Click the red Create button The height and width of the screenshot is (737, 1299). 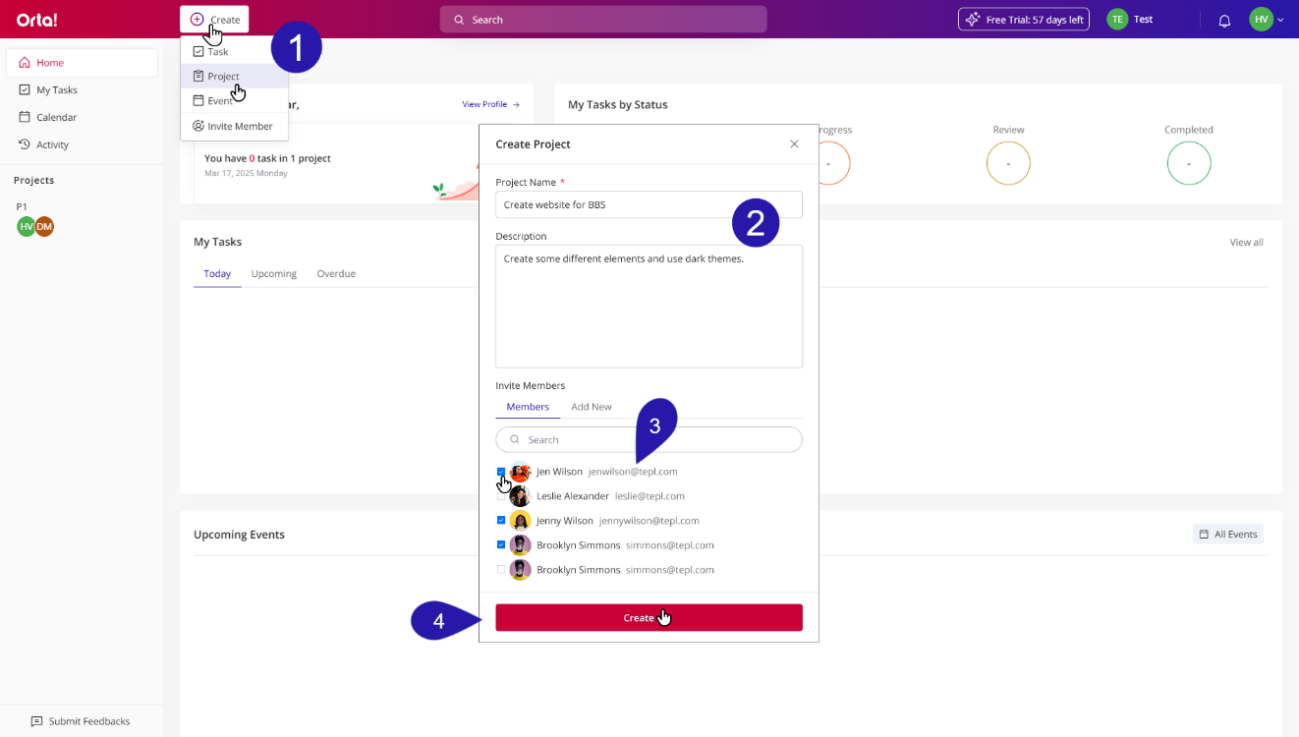[x=649, y=617]
